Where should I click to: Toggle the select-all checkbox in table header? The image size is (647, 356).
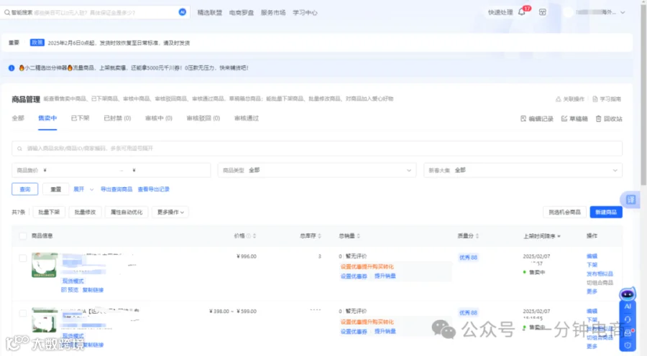pos(23,236)
